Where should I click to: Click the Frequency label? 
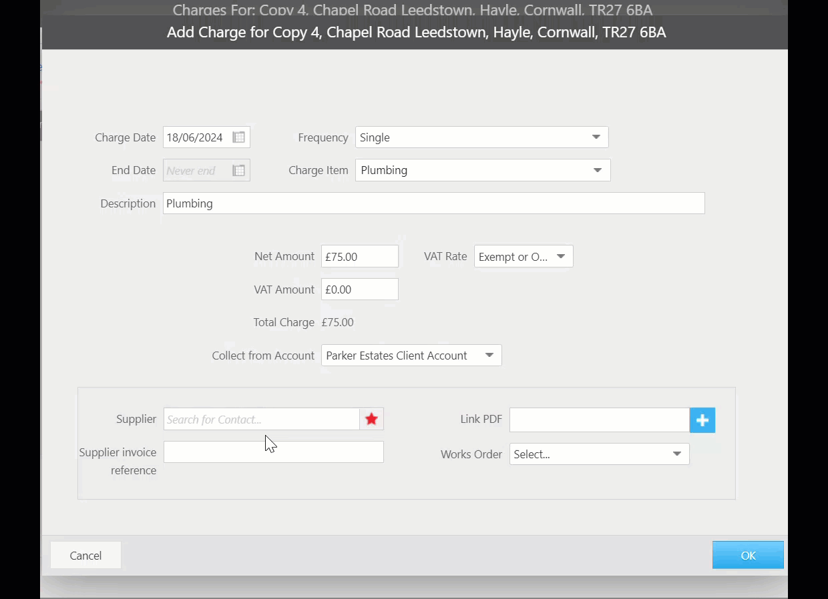coord(323,137)
